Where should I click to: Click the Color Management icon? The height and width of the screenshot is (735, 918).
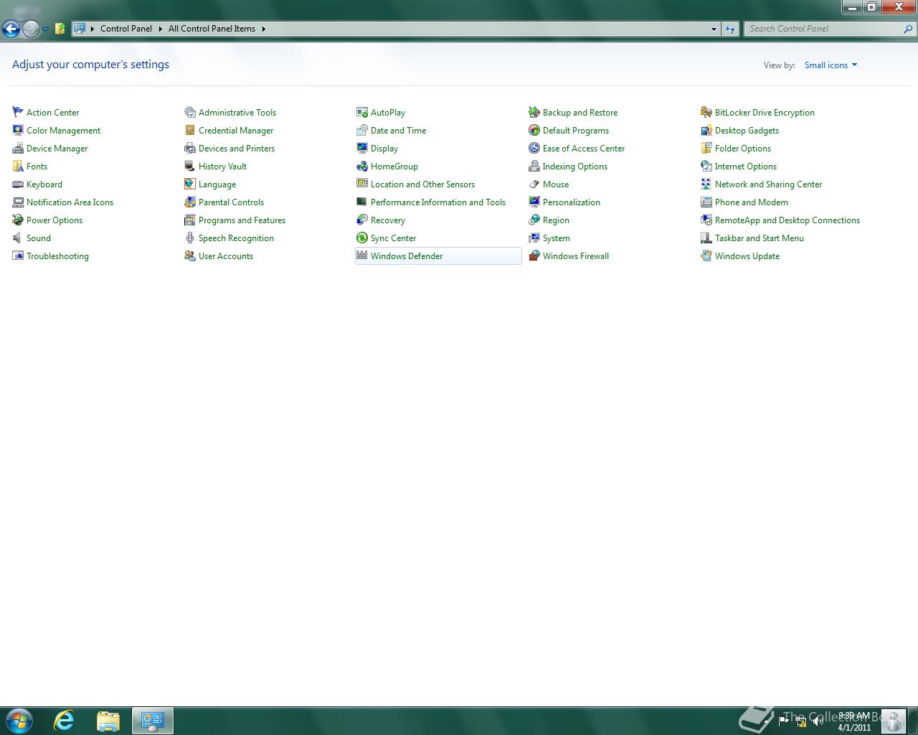point(18,130)
